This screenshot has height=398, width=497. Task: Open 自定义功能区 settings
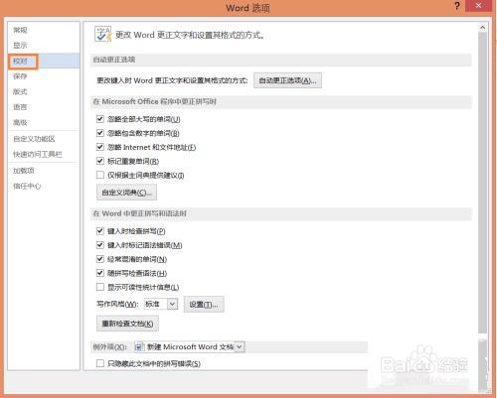(34, 139)
